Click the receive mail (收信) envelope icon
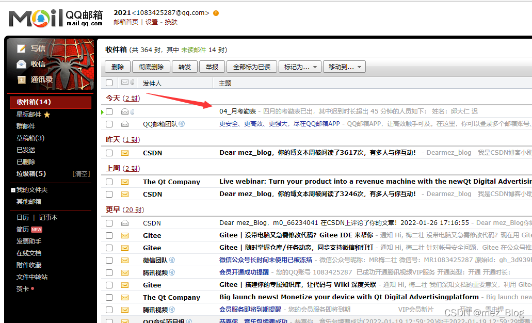Viewport: 532px width, 323px height. [x=21, y=64]
